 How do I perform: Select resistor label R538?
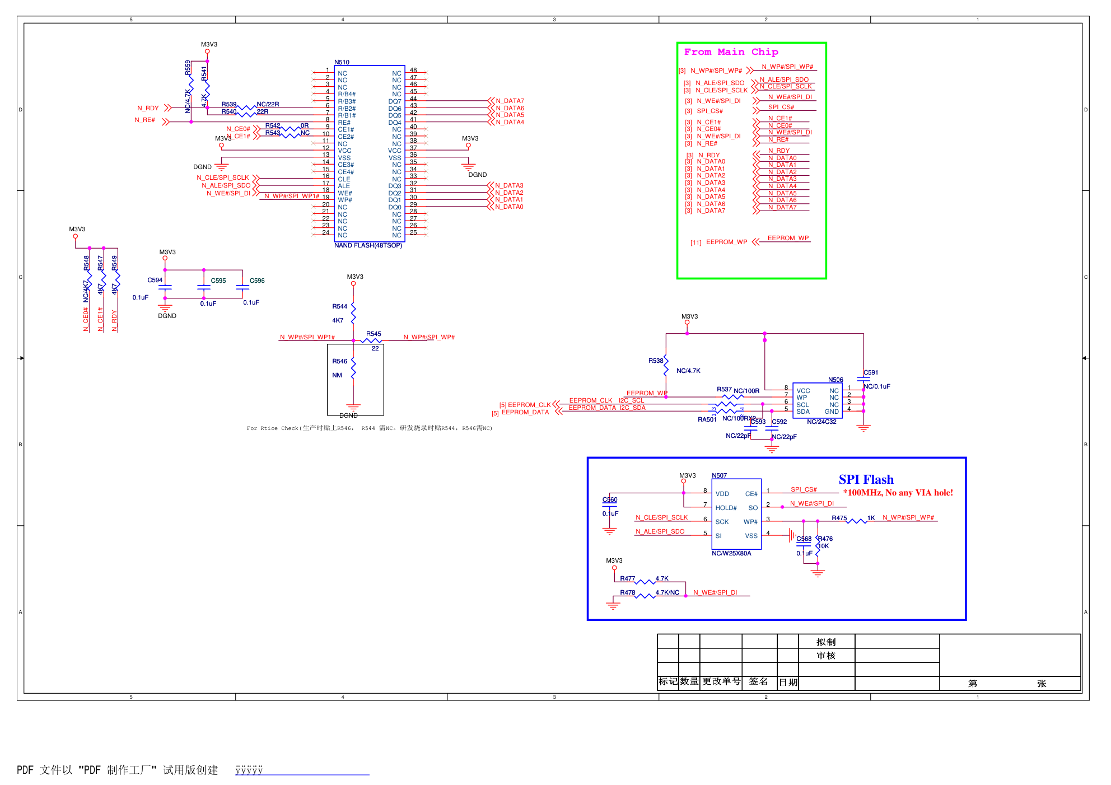tap(656, 361)
